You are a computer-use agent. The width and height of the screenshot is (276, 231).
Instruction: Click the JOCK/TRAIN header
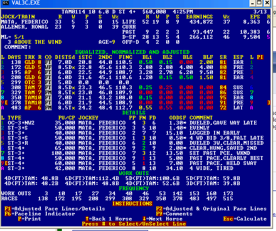coord(18,17)
